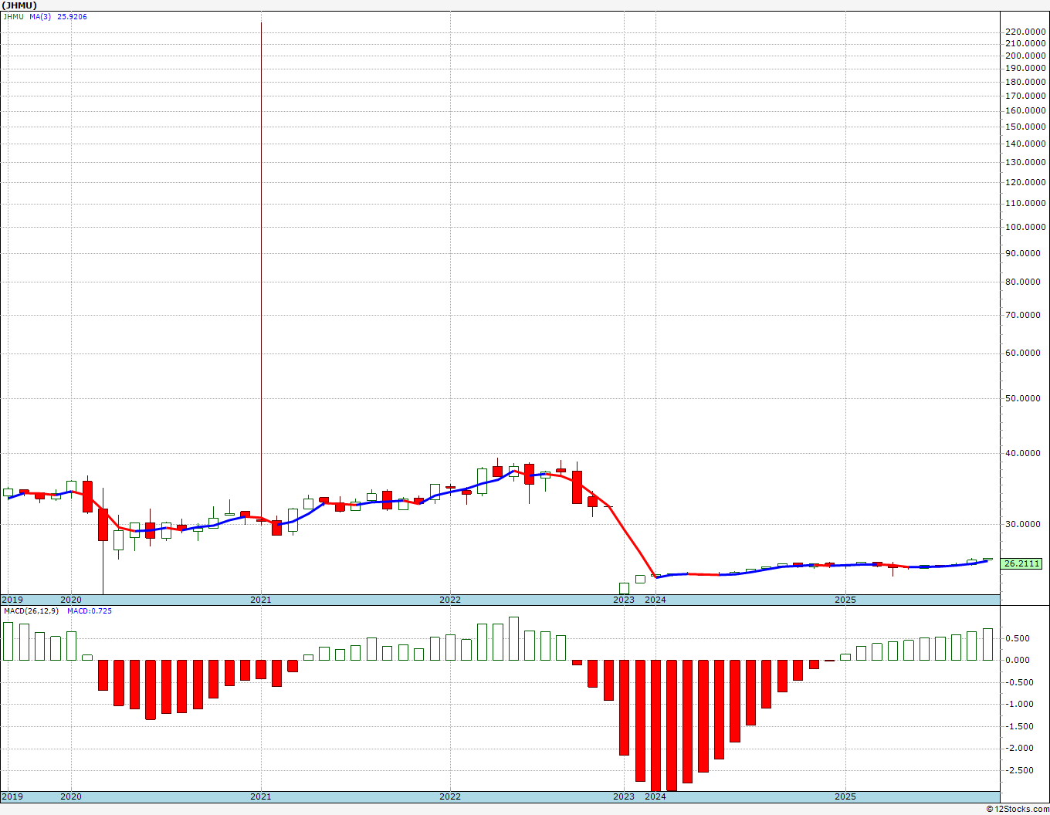
Task: Click the -2.000 MACD axis label
Action: click(1019, 748)
